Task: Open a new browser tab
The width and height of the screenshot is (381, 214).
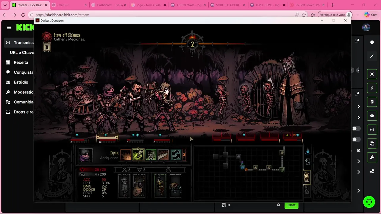Action: tap(332, 5)
